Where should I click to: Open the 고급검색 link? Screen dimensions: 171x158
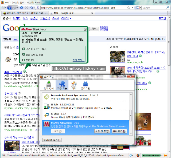click(104, 27)
